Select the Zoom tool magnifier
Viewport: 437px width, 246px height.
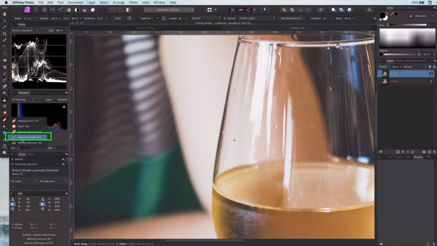coord(5,153)
